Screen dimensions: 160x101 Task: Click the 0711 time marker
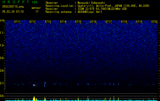coord(17,21)
